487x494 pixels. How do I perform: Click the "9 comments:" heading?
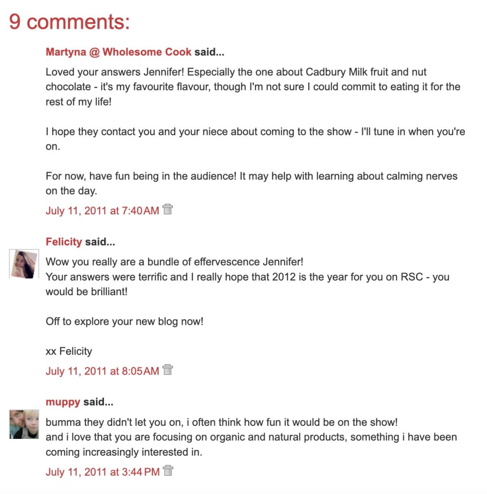click(70, 22)
